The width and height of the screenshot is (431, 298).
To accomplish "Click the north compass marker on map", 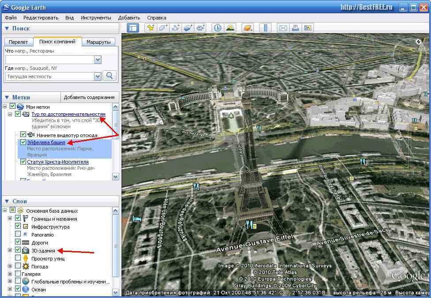I will coord(418,42).
